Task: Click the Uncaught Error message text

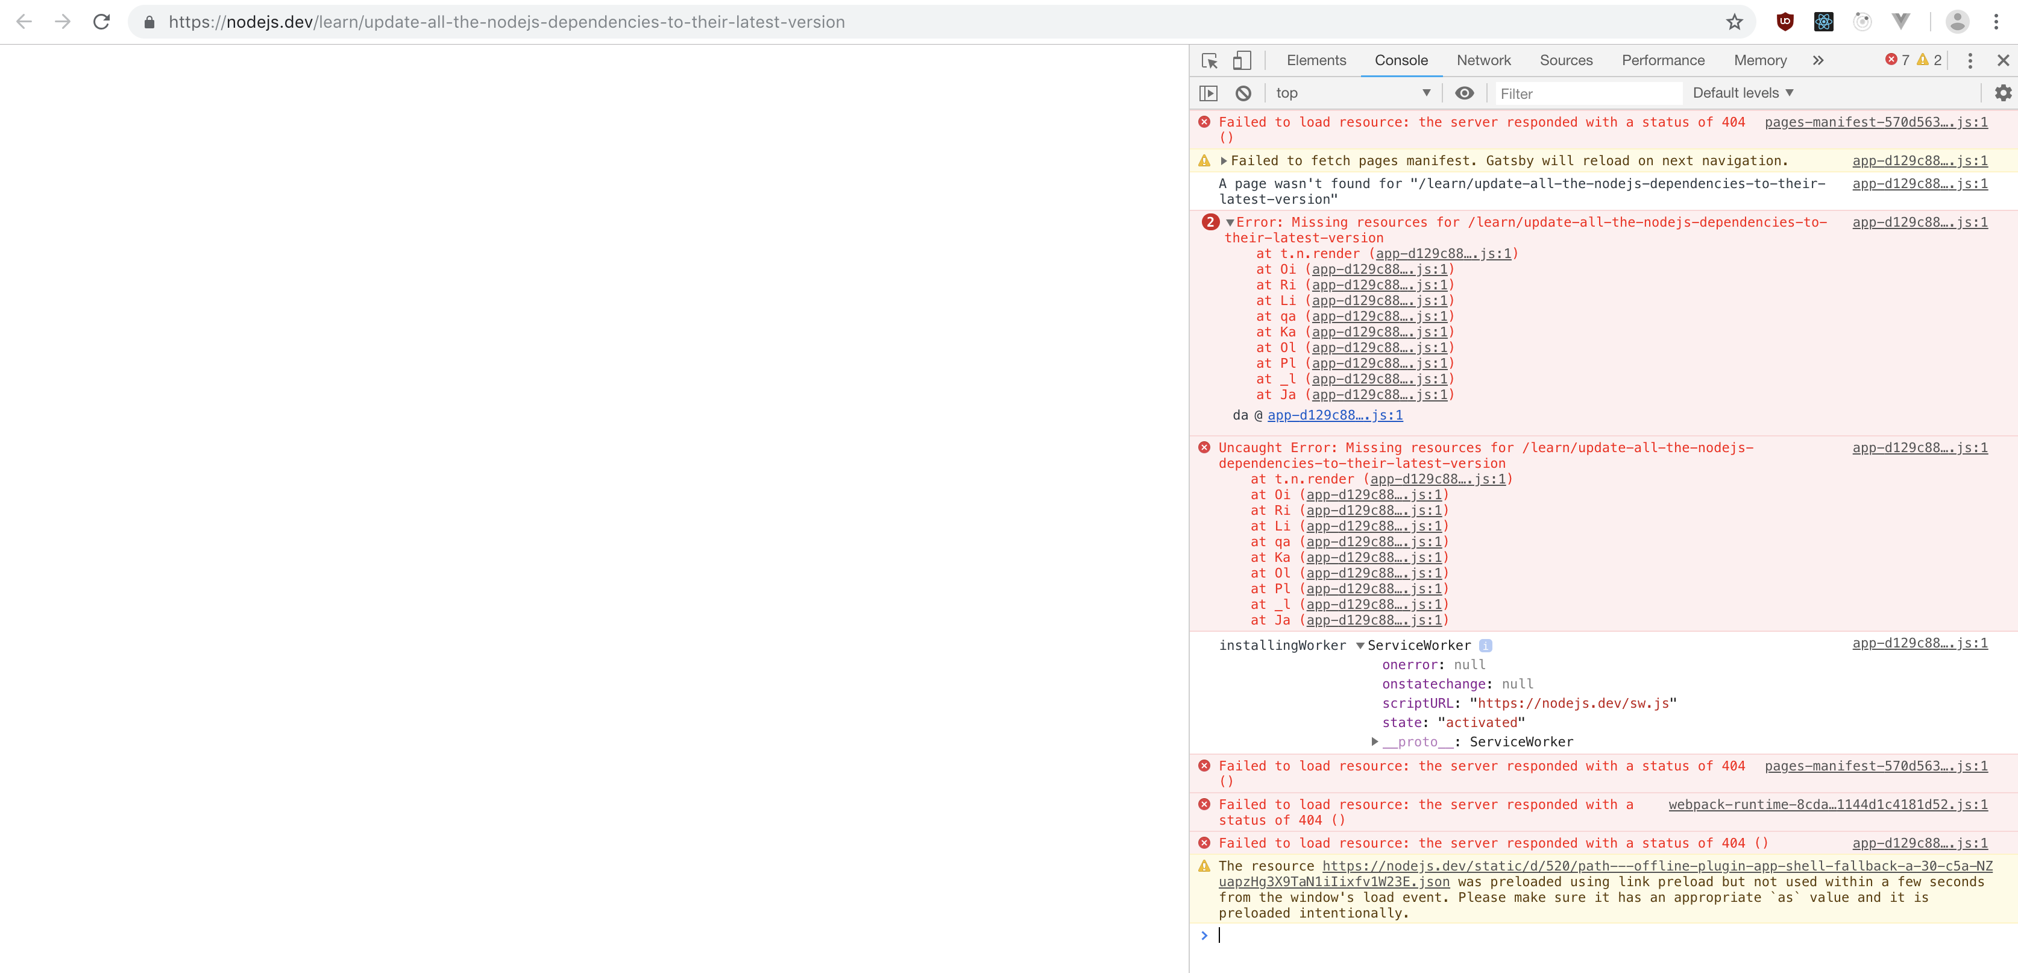Action: 1485,456
